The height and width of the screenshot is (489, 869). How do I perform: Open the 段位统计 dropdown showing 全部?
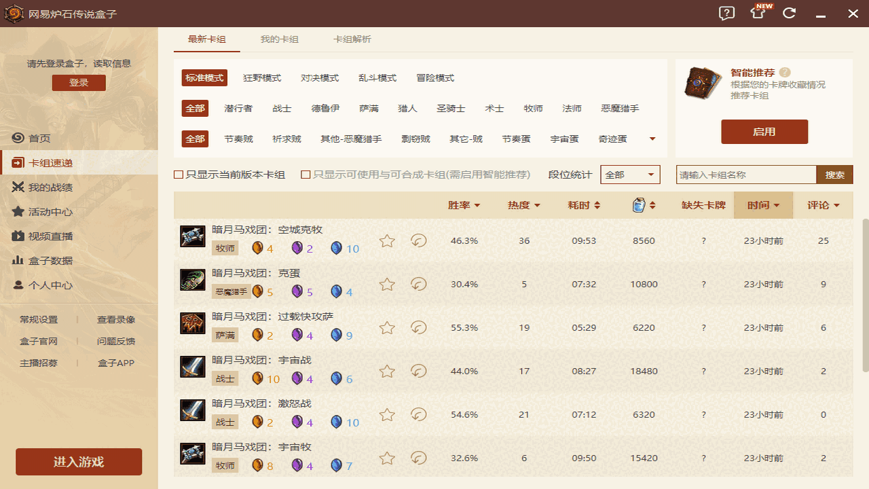point(630,175)
